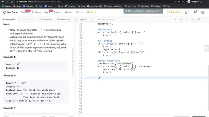209x117 pixels.
Task: Expand the Fun bookmark folder
Action: click(x=167, y=6)
